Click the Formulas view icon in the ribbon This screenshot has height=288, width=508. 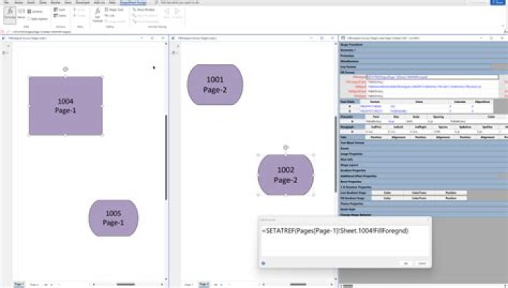[10, 14]
